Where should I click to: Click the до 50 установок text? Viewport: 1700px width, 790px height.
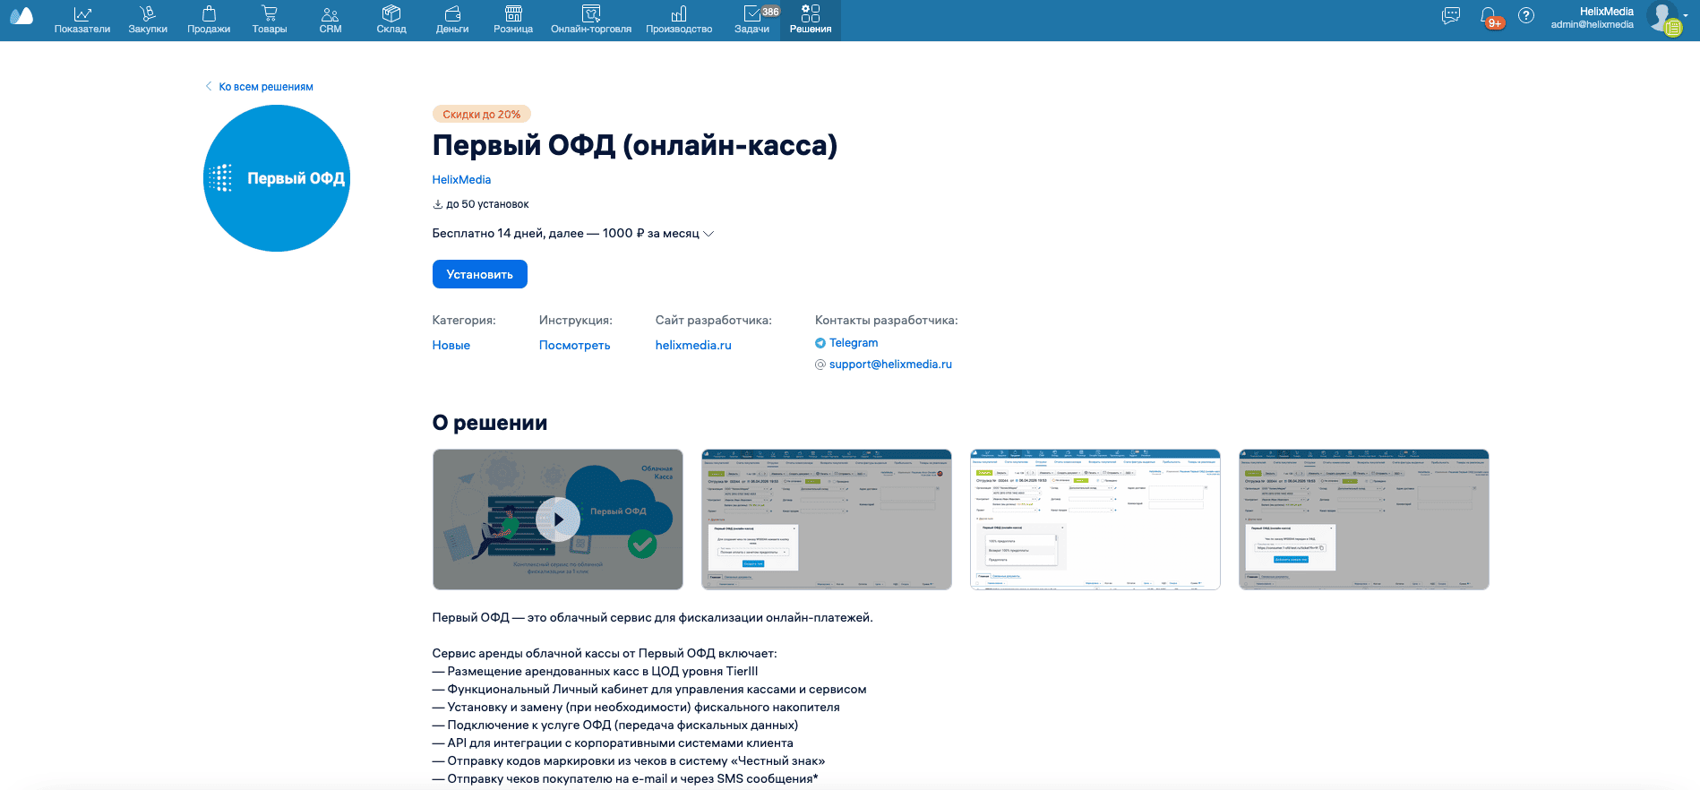tap(487, 204)
